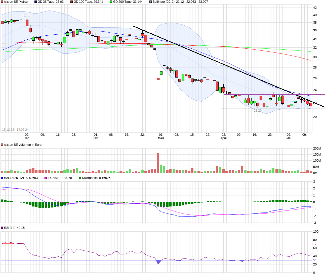Click the 'Divergence: 0,16625' label
Screen dimensions: 325x276
click(x=96, y=178)
